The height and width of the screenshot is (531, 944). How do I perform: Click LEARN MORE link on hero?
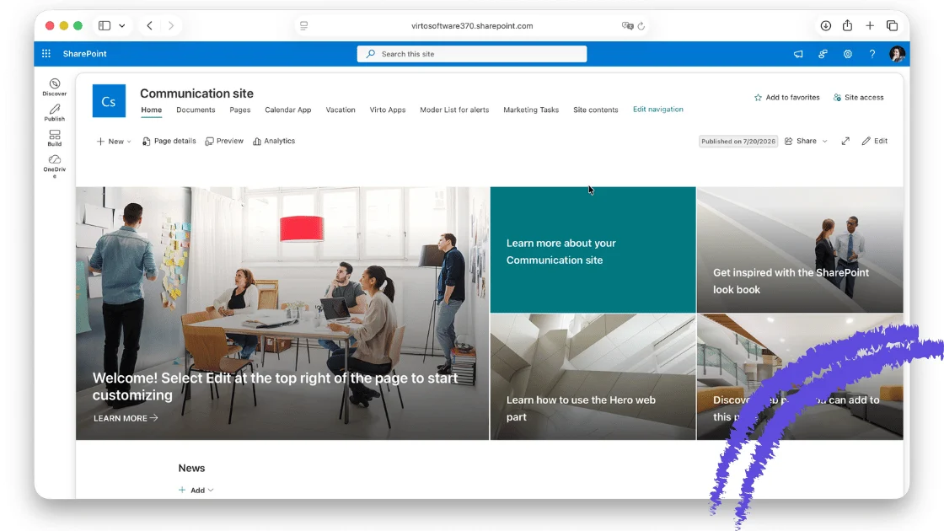pos(126,418)
